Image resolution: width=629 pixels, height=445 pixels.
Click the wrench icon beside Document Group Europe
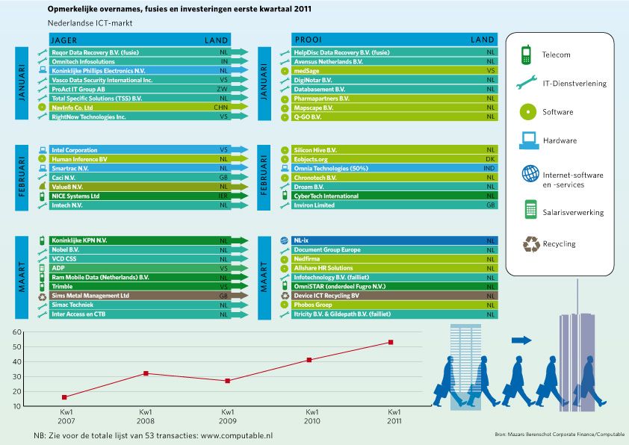285,250
